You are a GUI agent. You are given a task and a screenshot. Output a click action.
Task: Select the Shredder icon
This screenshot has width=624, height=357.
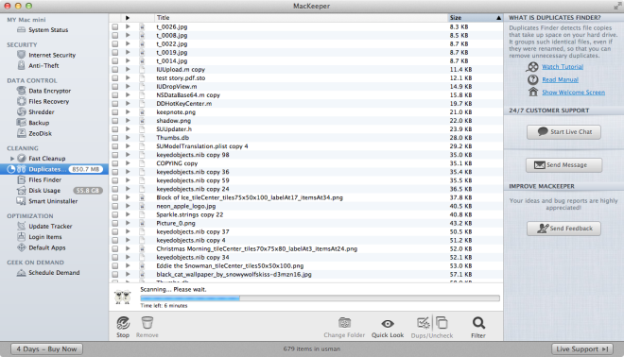click(x=21, y=111)
